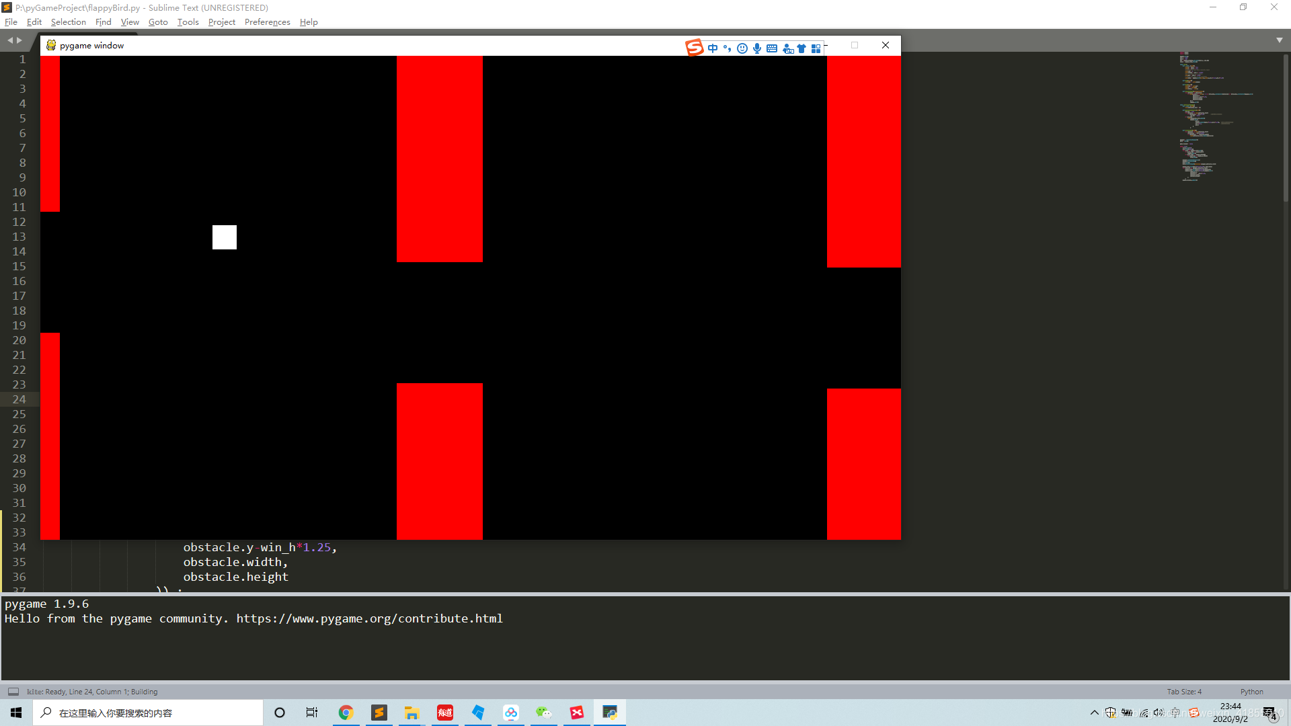Click Tab Size: 4 in status bar
1291x726 pixels.
click(1183, 692)
